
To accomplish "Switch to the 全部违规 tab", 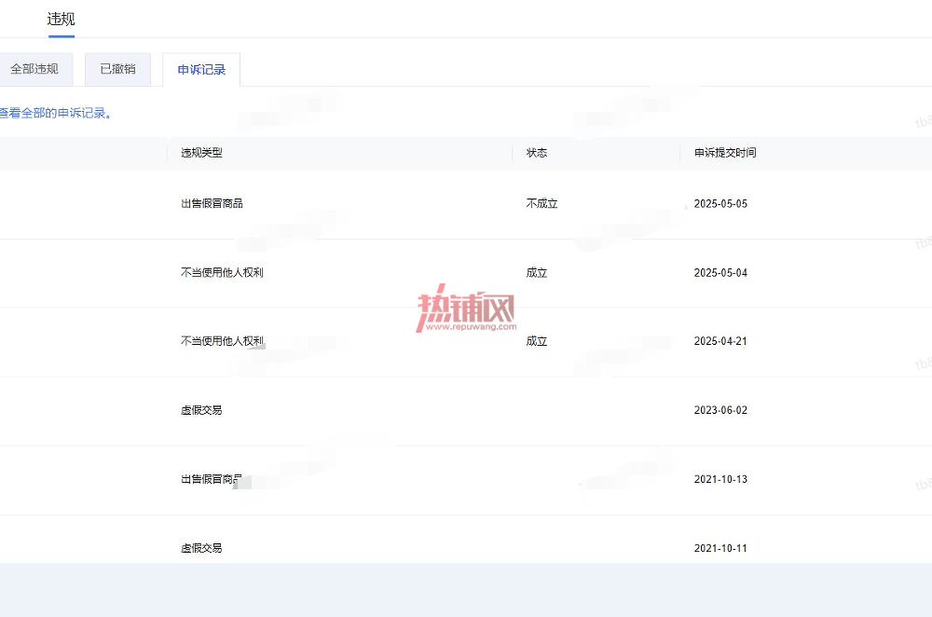I will [x=35, y=70].
